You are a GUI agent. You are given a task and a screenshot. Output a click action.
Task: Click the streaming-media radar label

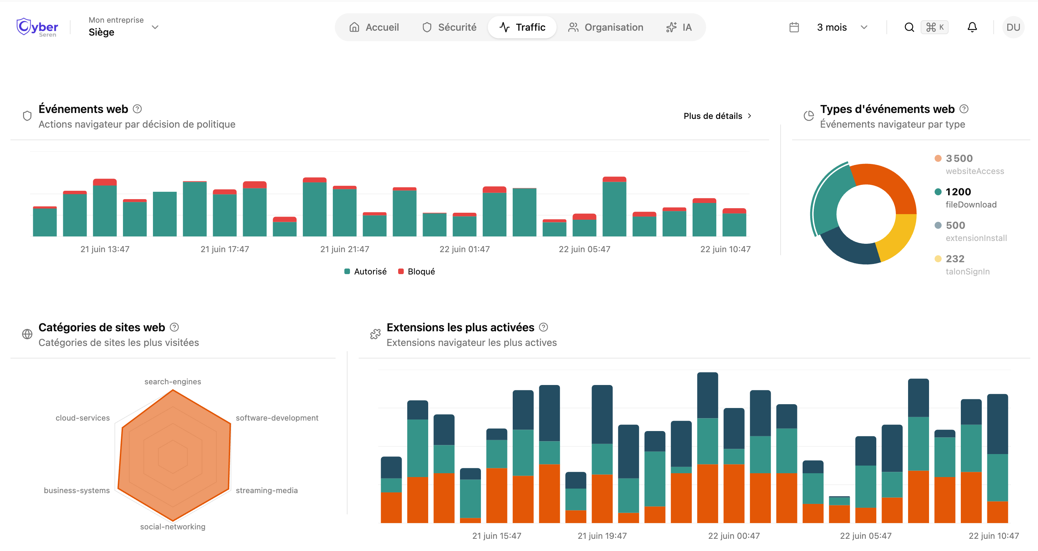click(266, 490)
